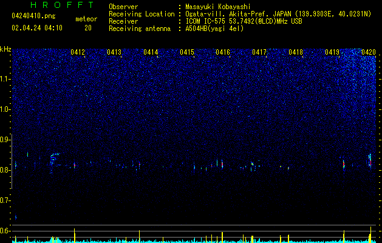Click the Receiver label

[x=123, y=21]
